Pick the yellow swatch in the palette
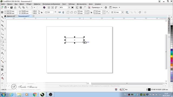 click(x=172, y=56)
